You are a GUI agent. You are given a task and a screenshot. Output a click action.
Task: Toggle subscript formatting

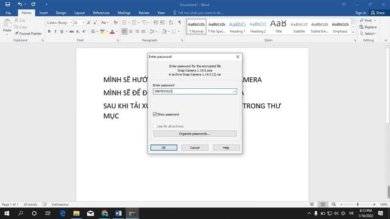point(77,31)
